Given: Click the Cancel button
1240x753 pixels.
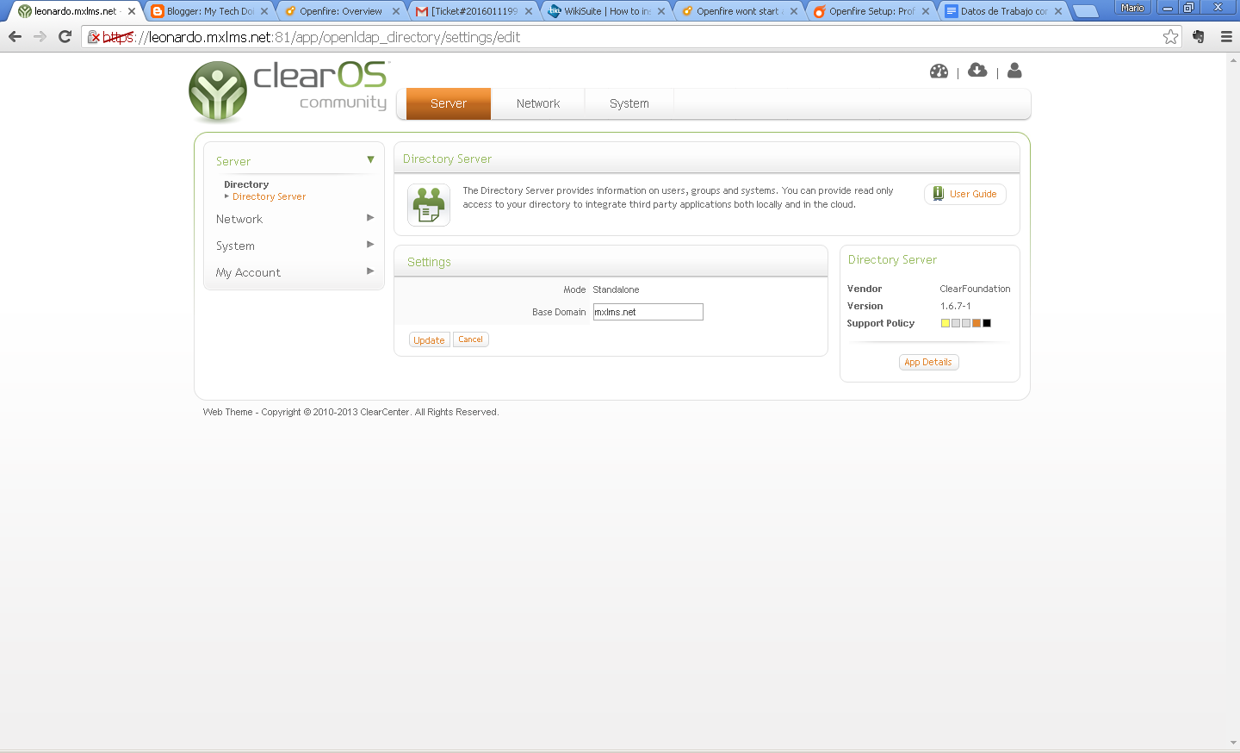Looking at the screenshot, I should pos(470,339).
